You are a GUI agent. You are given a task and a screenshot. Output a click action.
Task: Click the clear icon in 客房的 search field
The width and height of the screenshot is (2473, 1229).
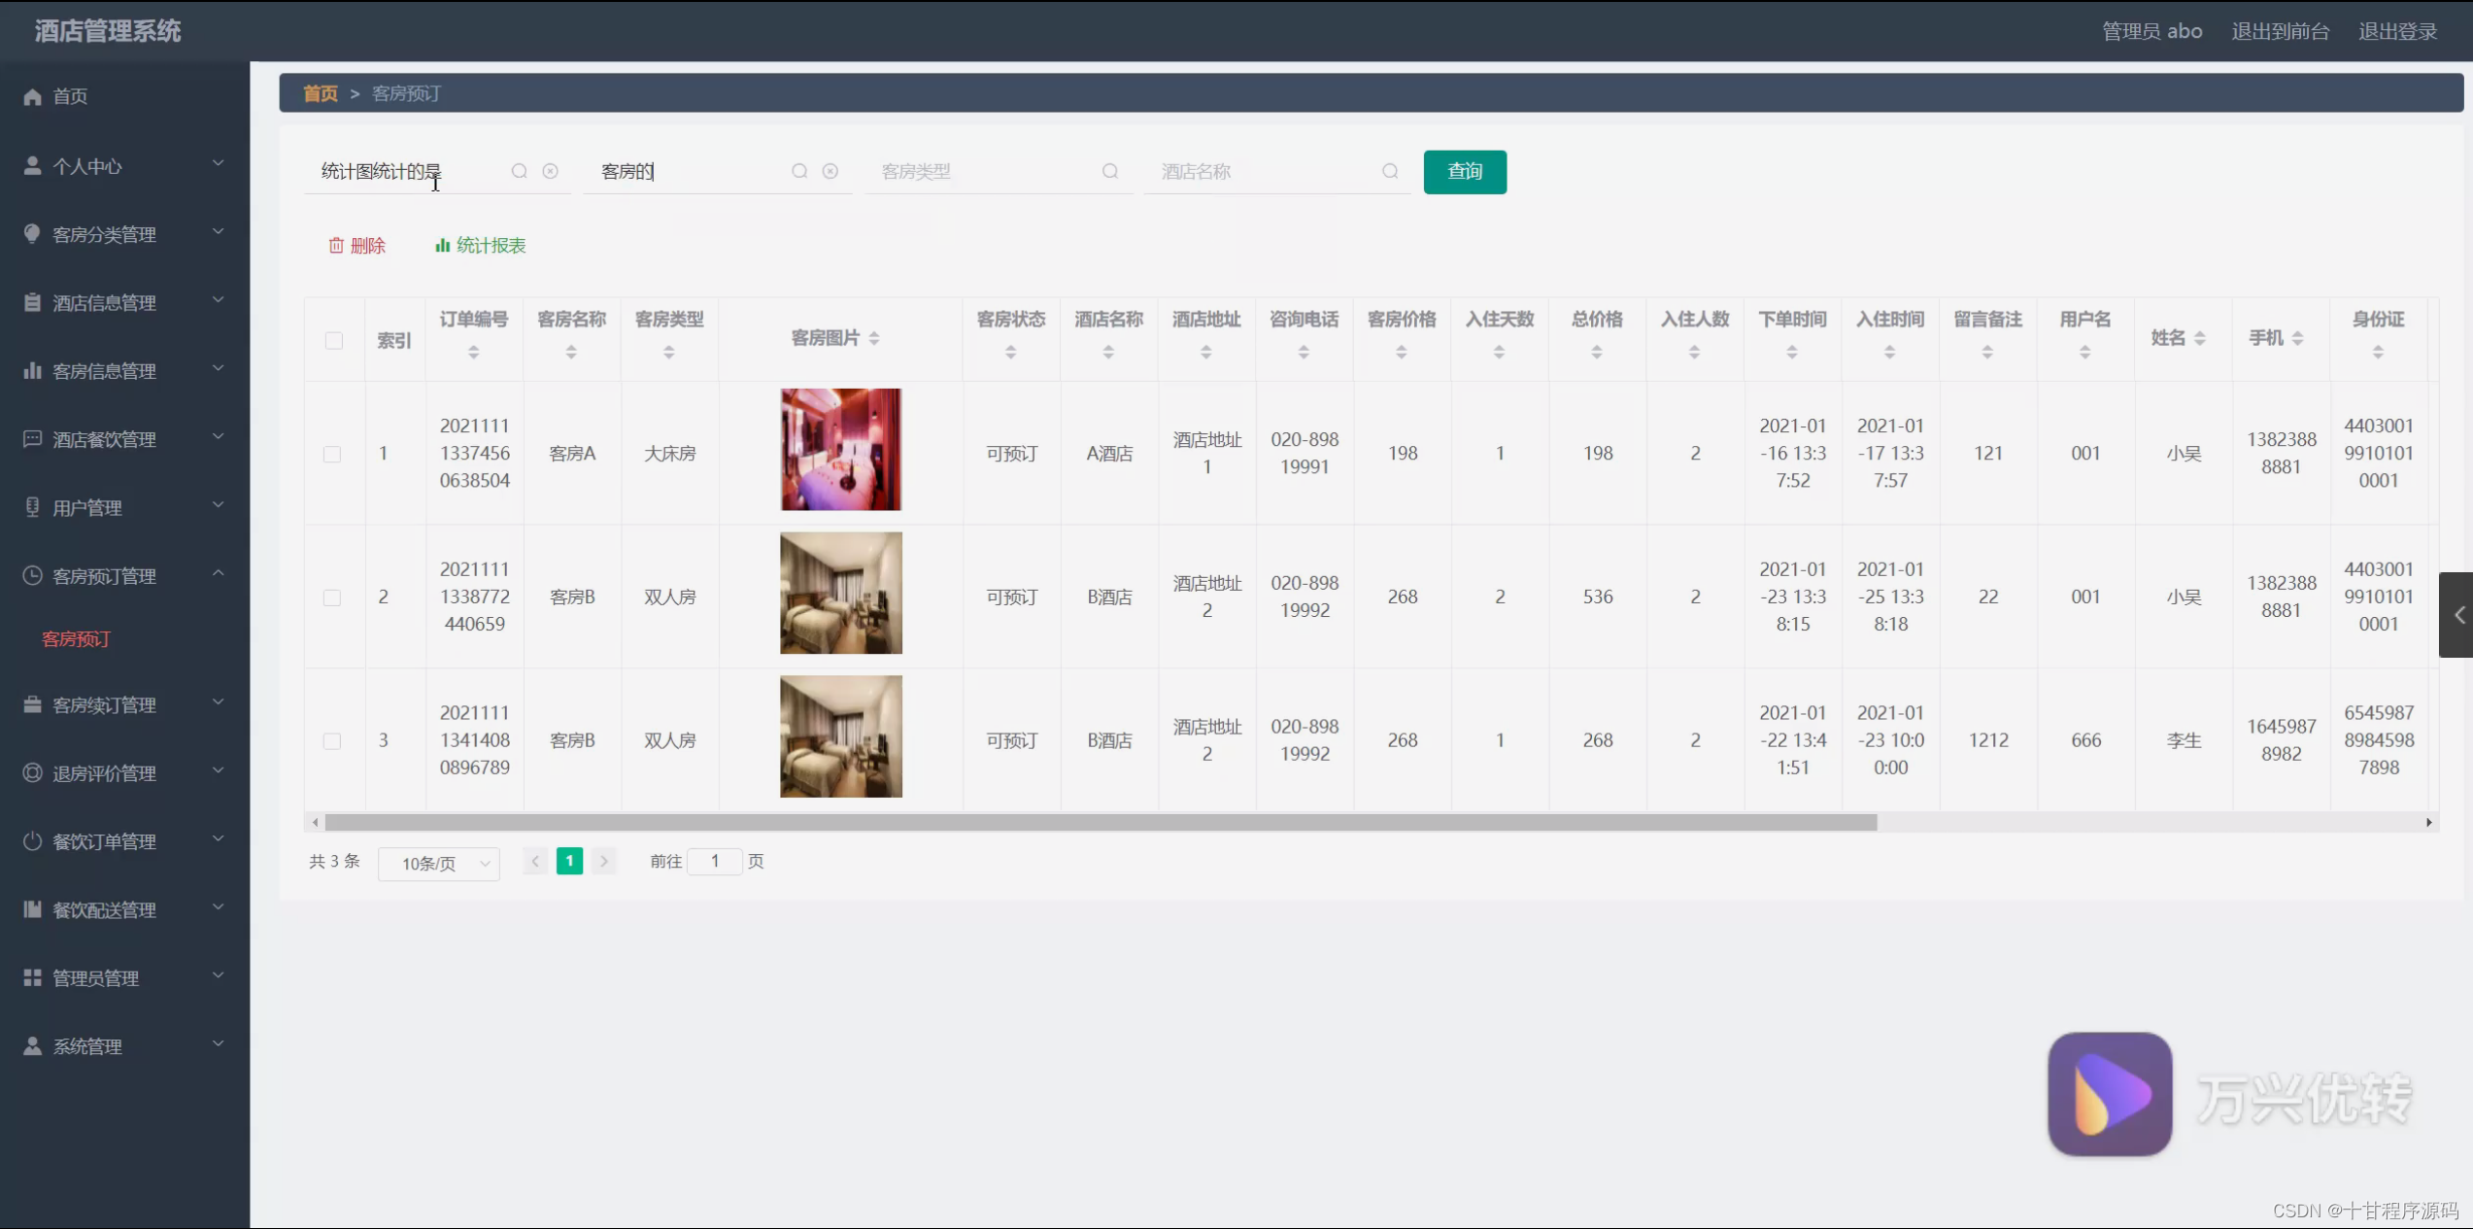(830, 171)
